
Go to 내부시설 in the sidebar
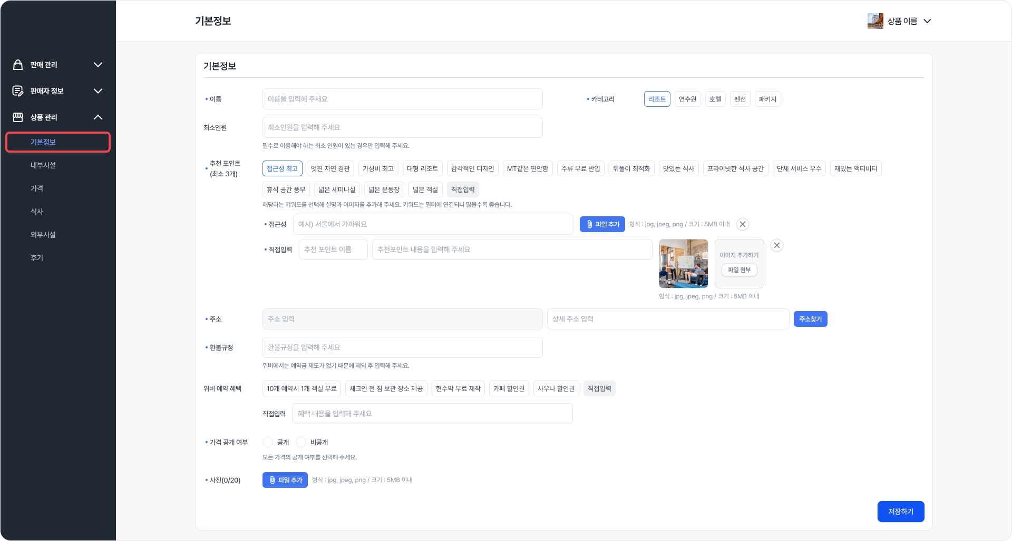tap(43, 165)
